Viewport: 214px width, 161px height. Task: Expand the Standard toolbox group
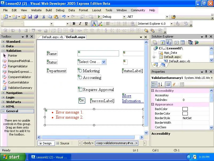pyautogui.click(x=3, y=42)
